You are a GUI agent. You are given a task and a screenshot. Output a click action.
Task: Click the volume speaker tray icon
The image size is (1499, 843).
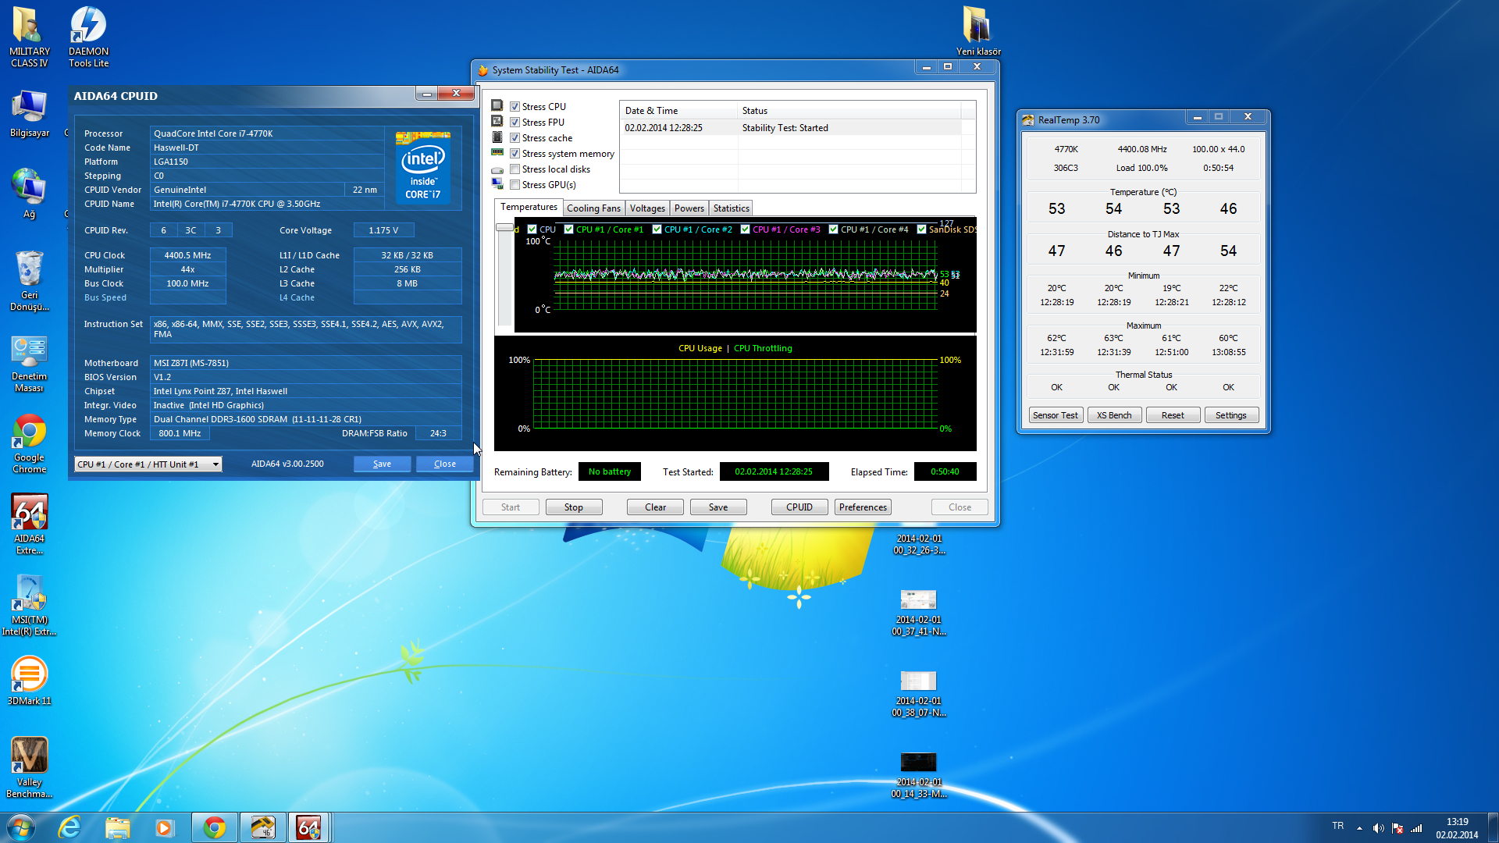tap(1378, 828)
